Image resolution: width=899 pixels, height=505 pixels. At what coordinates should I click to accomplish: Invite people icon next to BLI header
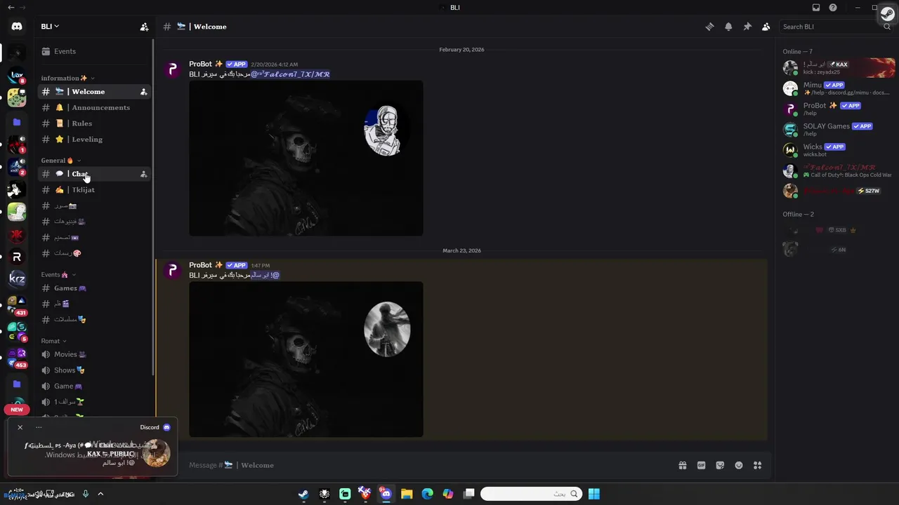pos(144,27)
